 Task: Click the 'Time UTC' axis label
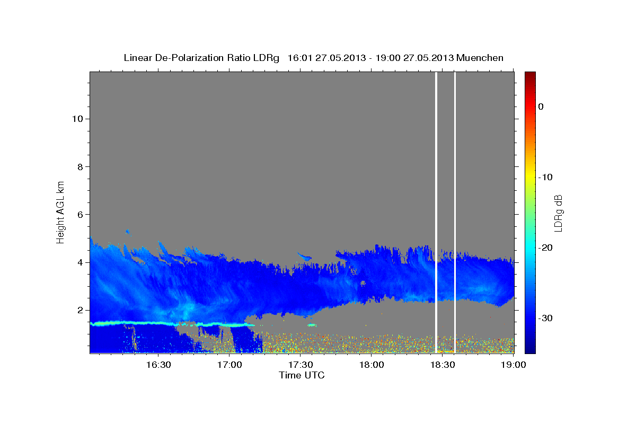pos(302,375)
